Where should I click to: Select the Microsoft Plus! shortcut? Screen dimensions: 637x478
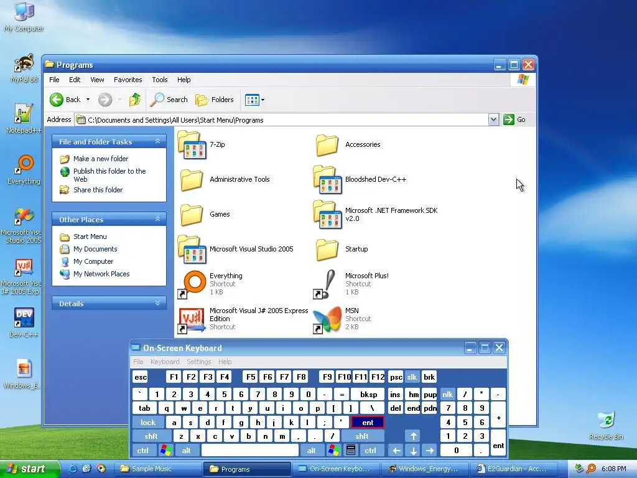(326, 284)
